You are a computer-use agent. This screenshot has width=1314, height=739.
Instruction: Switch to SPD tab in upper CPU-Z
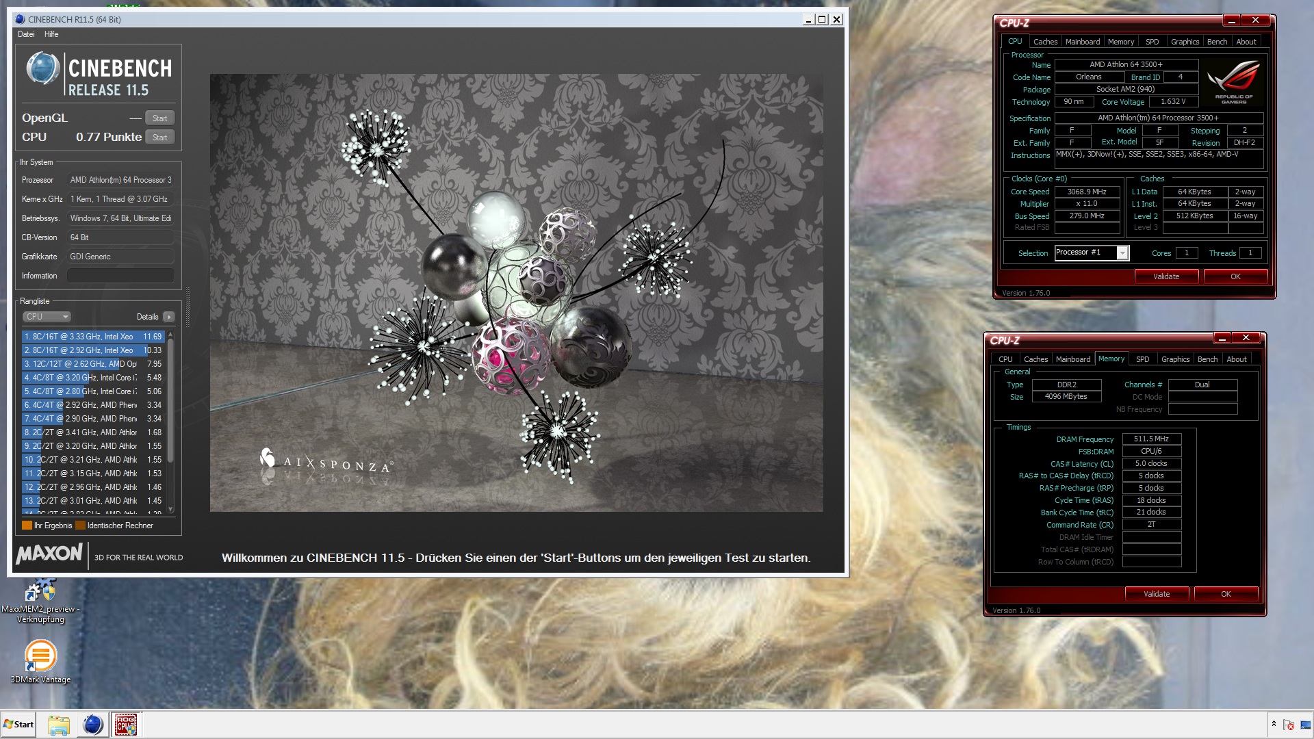click(x=1152, y=42)
